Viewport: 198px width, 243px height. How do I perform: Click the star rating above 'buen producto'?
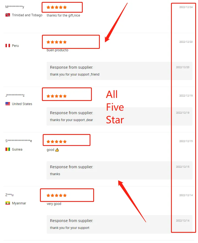point(57,42)
